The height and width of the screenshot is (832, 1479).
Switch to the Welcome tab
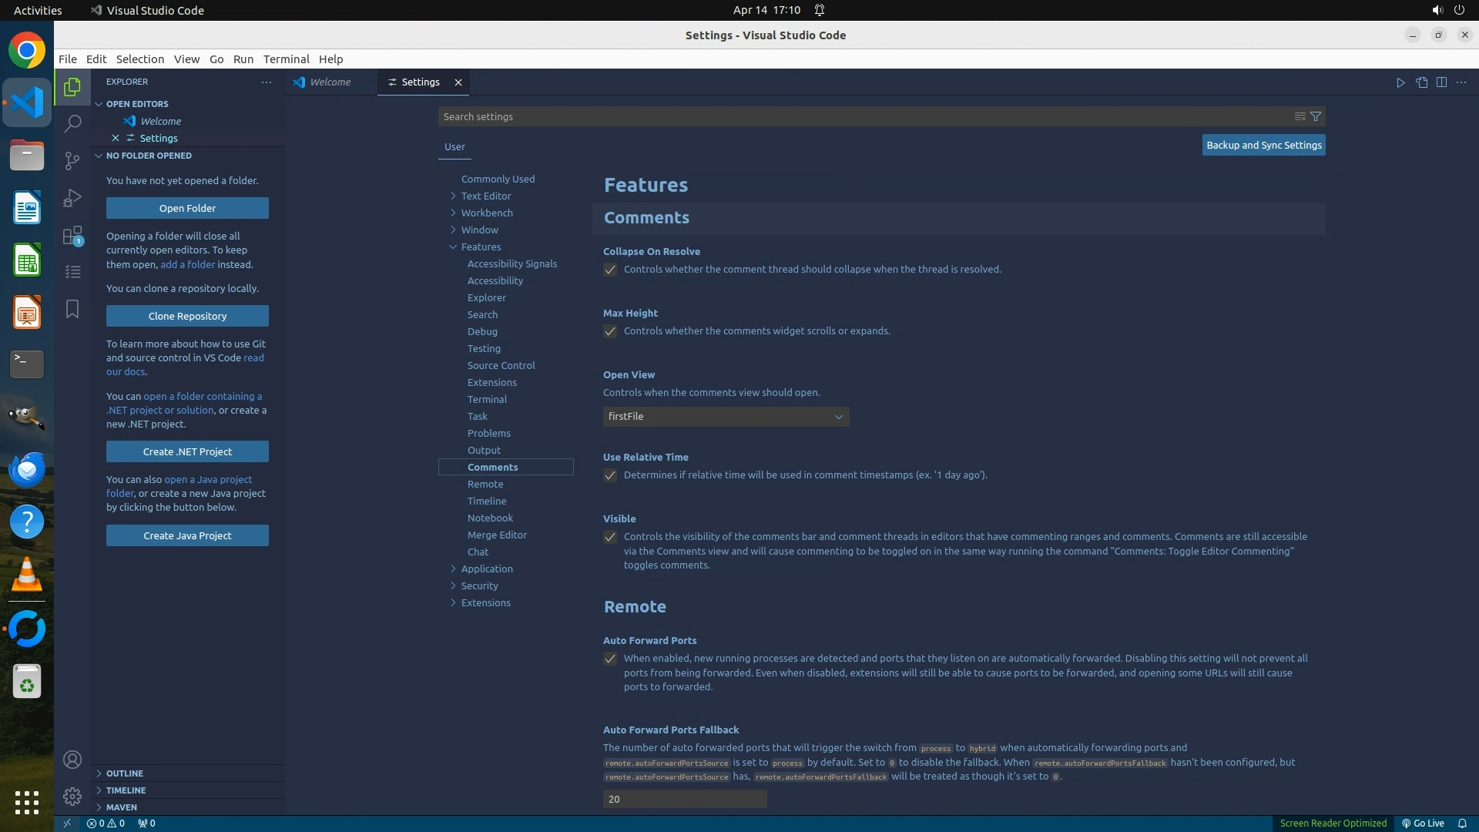coord(330,82)
